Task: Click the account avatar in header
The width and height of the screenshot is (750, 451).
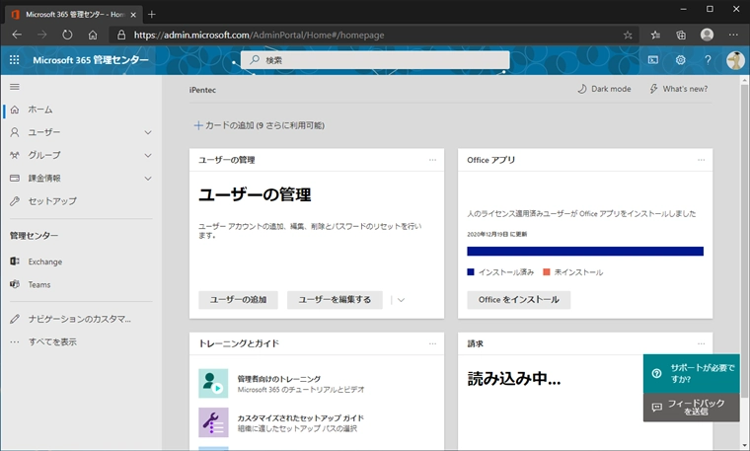Action: (x=734, y=60)
